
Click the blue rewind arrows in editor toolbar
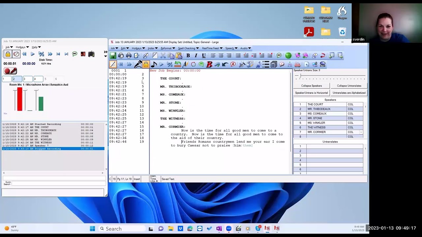121,65
